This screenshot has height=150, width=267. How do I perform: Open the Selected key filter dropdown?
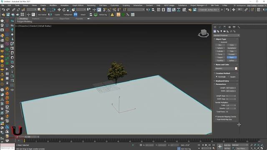(240, 145)
